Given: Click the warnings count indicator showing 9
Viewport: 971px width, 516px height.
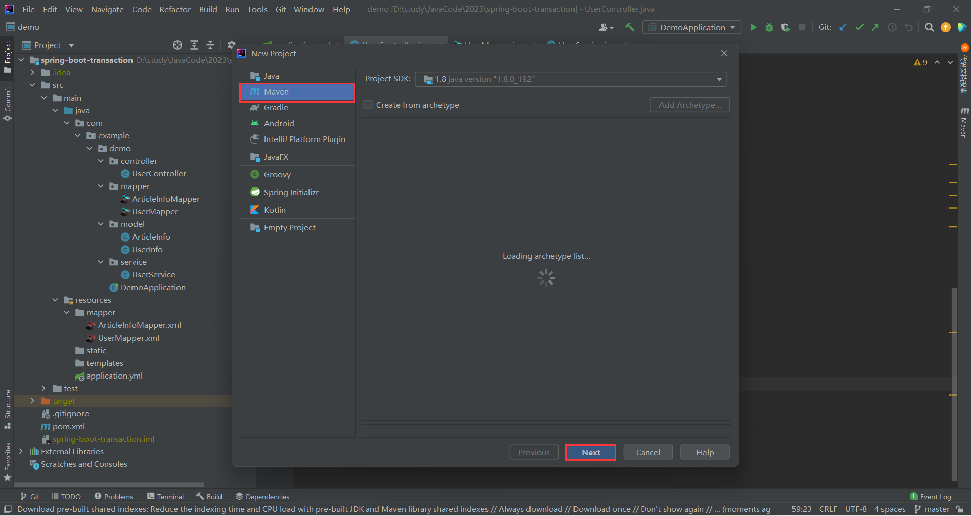Looking at the screenshot, I should tap(921, 62).
